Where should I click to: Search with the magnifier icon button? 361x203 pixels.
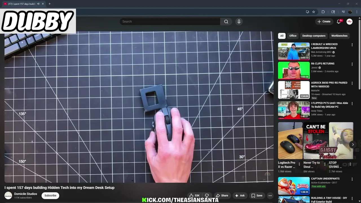pyautogui.click(x=226, y=22)
